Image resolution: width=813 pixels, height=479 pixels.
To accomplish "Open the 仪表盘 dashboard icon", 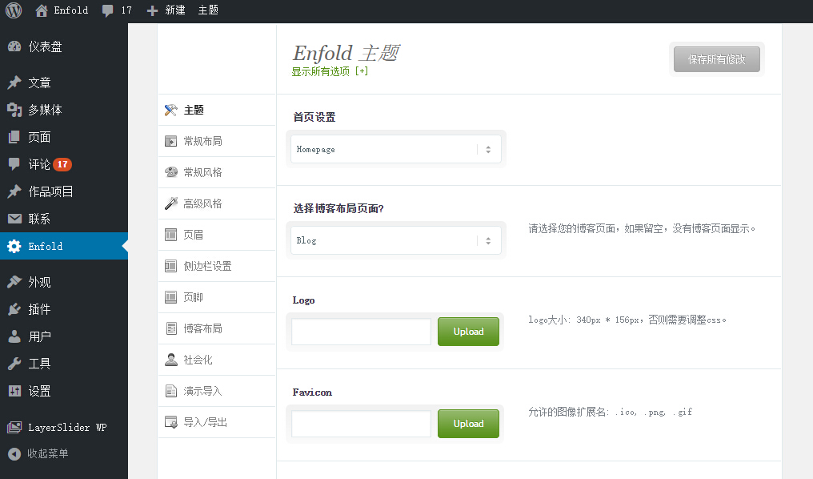I will [14, 46].
